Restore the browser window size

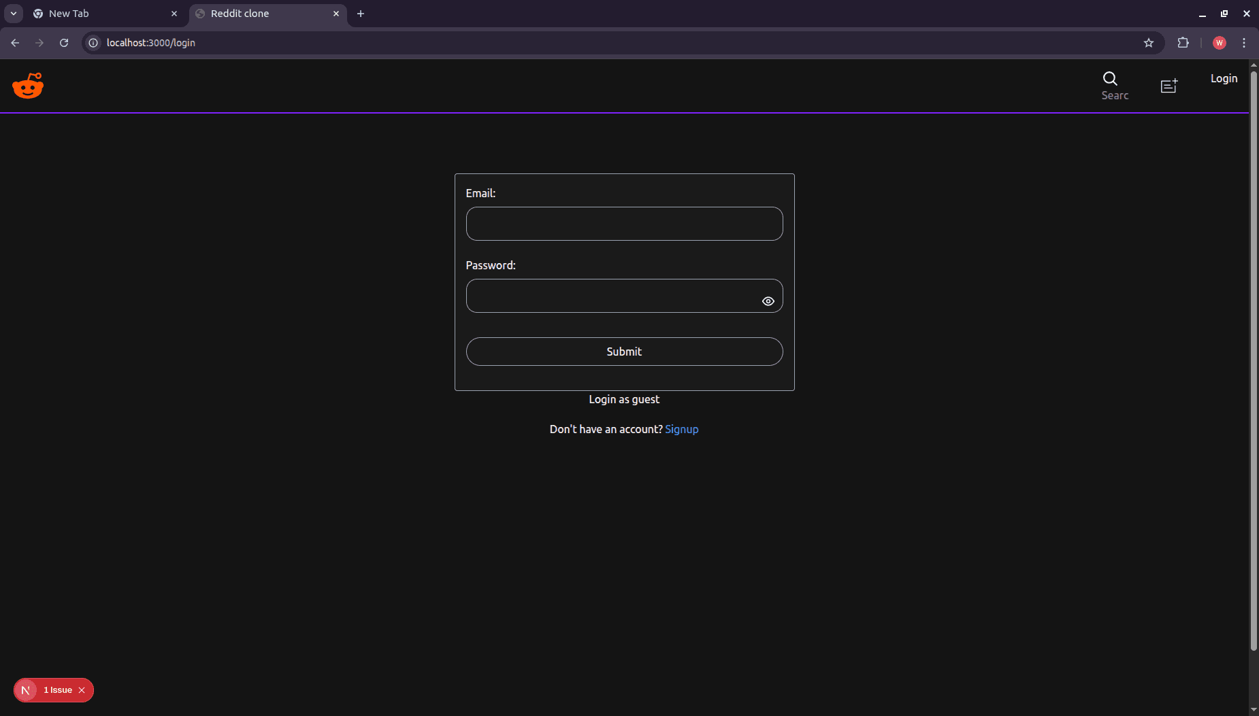click(x=1224, y=14)
